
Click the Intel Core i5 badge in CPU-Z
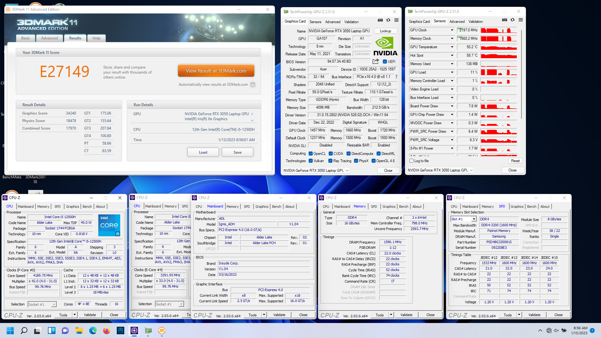click(109, 225)
